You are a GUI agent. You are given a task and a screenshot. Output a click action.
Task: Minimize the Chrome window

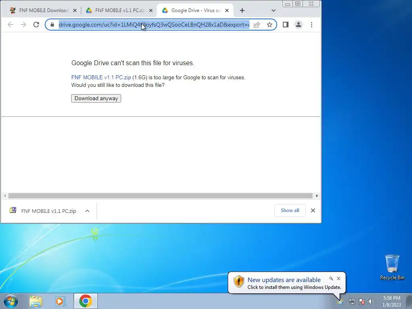pyautogui.click(x=288, y=4)
